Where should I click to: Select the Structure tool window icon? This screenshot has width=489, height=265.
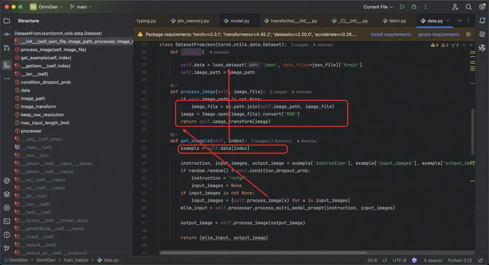tap(7, 65)
